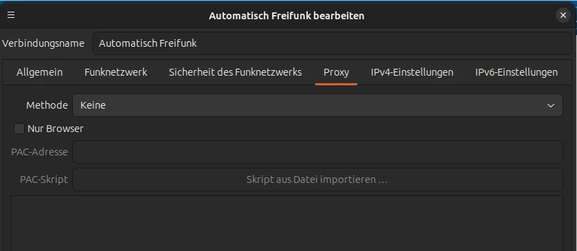
Task: Open the Funknetzwerk tab
Action: (x=116, y=72)
